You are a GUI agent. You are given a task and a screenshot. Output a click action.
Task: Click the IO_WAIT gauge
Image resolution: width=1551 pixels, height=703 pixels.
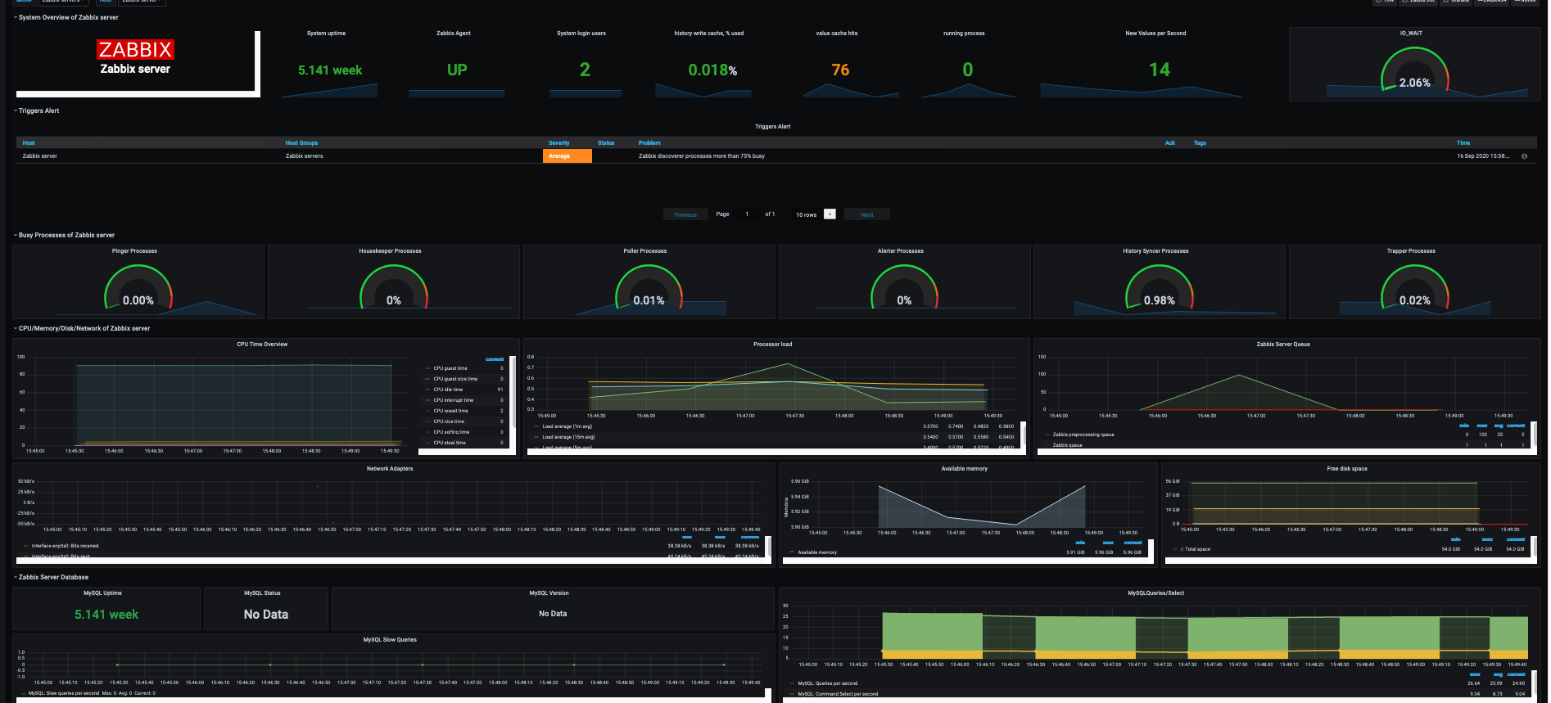(x=1414, y=70)
